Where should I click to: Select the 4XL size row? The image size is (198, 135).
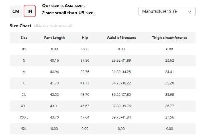tap(24, 129)
